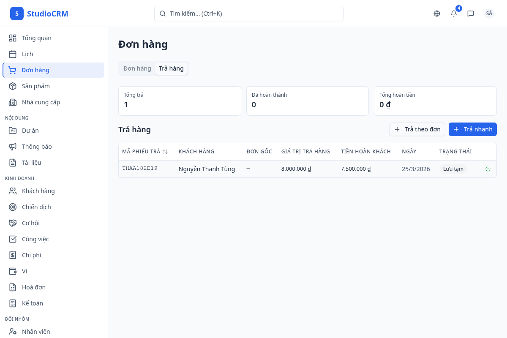Click the Trả nhanh button
This screenshot has height=338, width=507.
[x=472, y=129]
